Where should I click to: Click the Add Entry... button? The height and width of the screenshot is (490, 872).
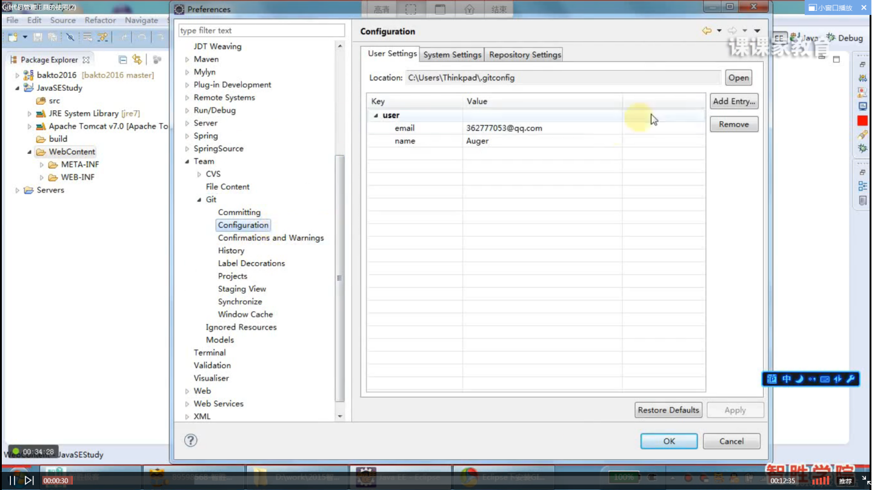point(734,101)
